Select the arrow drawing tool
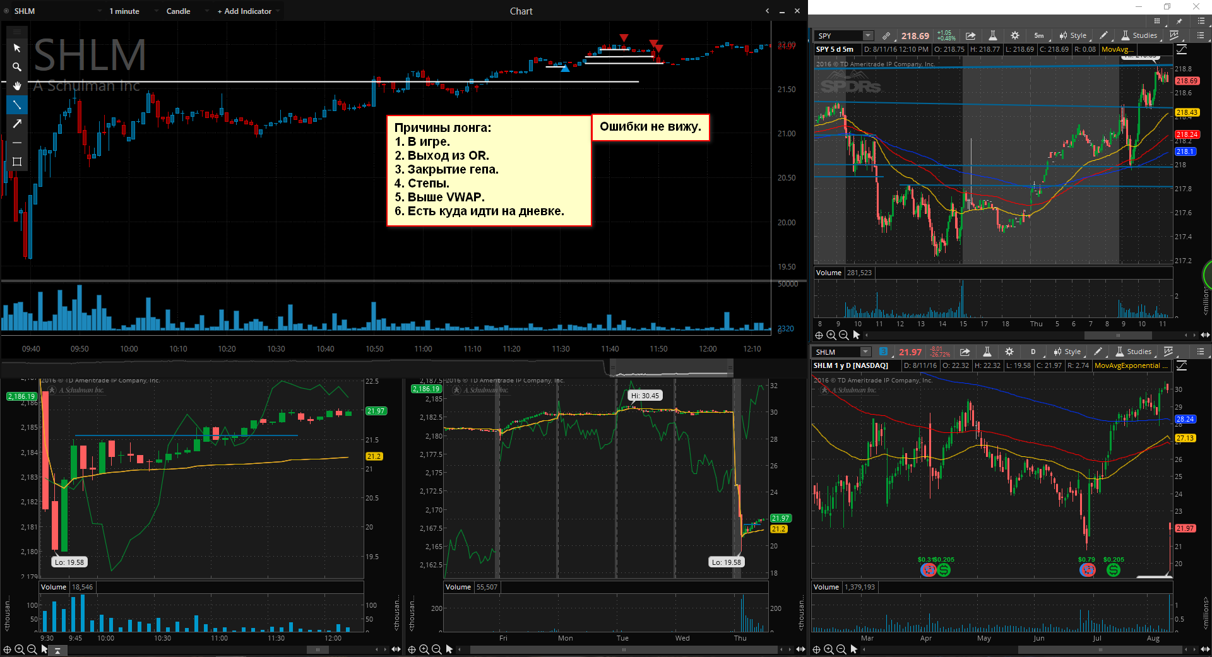The image size is (1212, 657). click(17, 124)
